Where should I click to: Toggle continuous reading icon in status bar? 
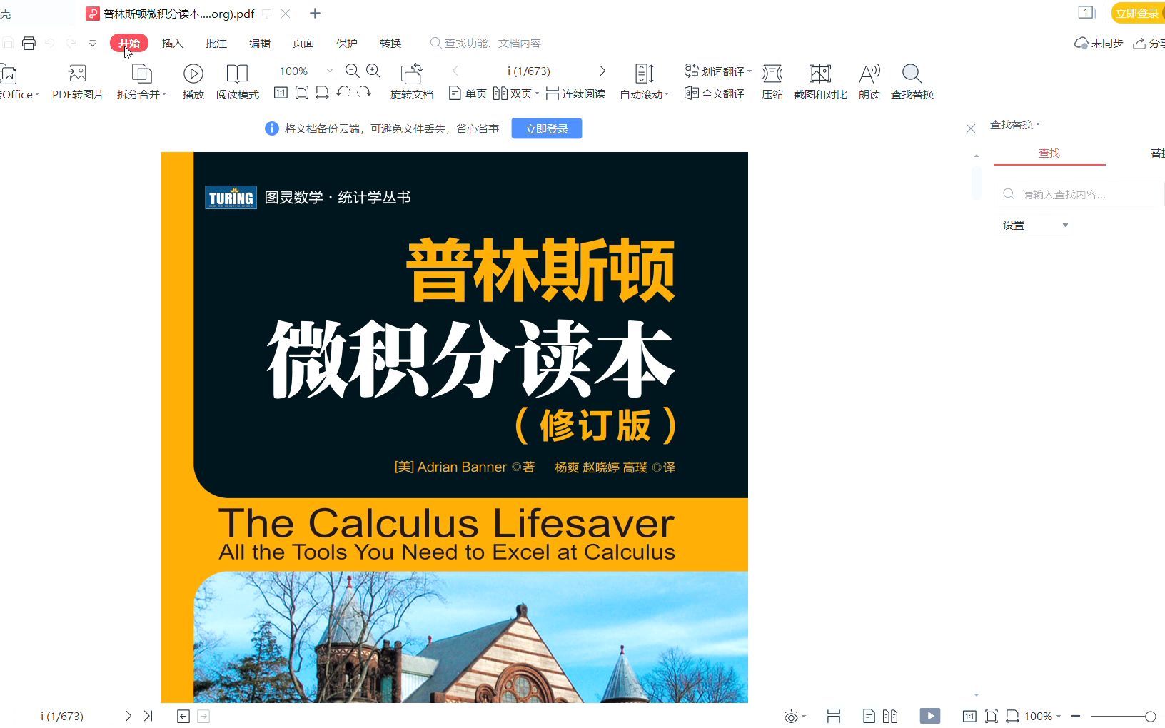coord(834,717)
